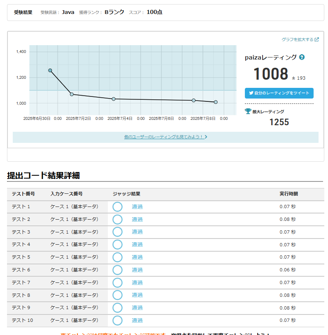328x335 pixels.
Task: Click the pass circle icon for テスト 4
Action: (118, 245)
